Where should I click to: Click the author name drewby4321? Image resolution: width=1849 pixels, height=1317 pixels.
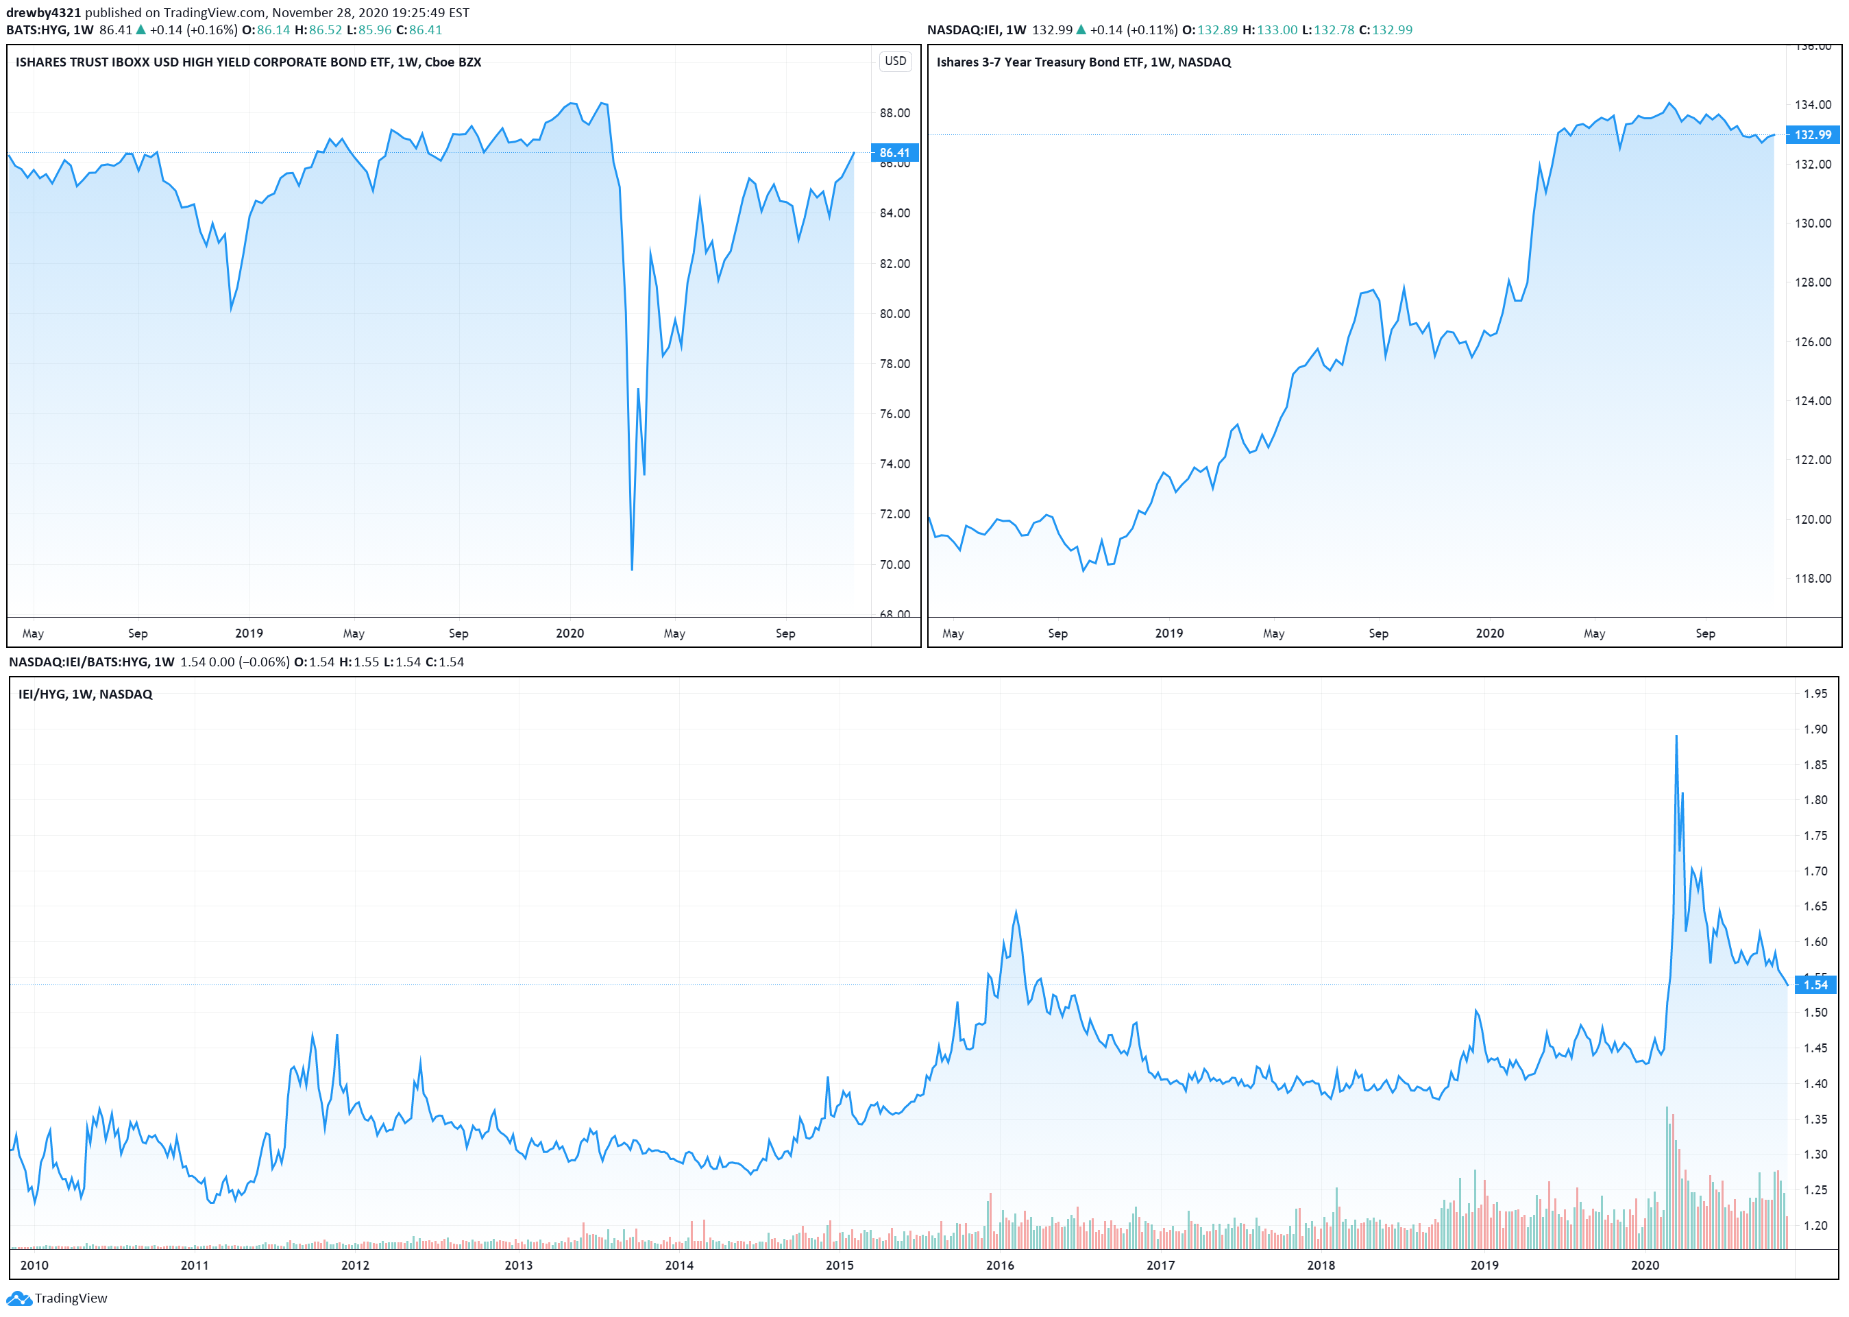(44, 13)
